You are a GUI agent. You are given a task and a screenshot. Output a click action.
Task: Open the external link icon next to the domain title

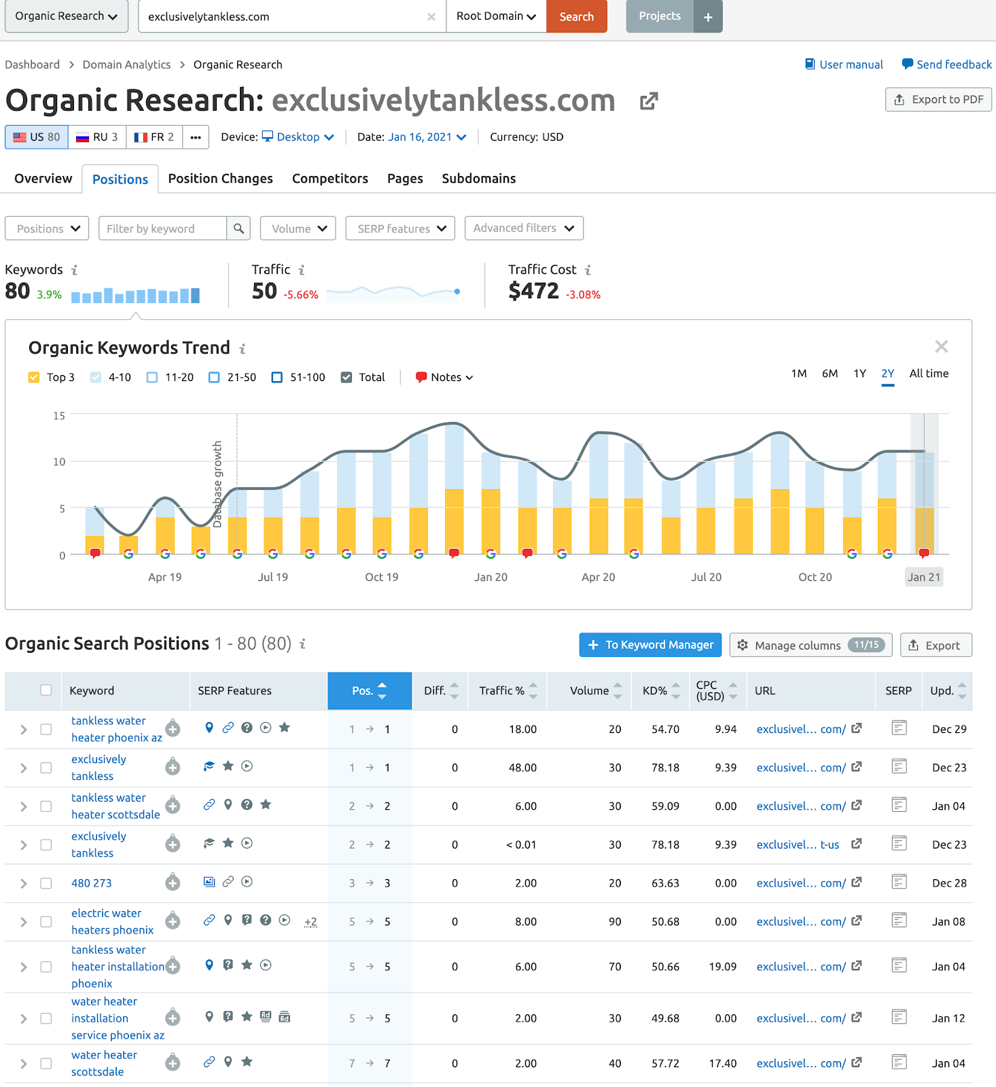click(649, 101)
